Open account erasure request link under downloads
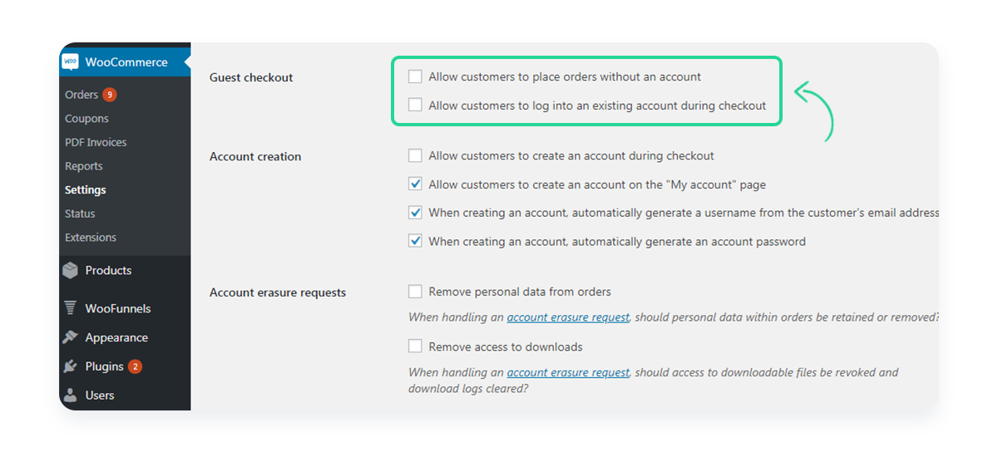998x457 pixels. [x=568, y=372]
